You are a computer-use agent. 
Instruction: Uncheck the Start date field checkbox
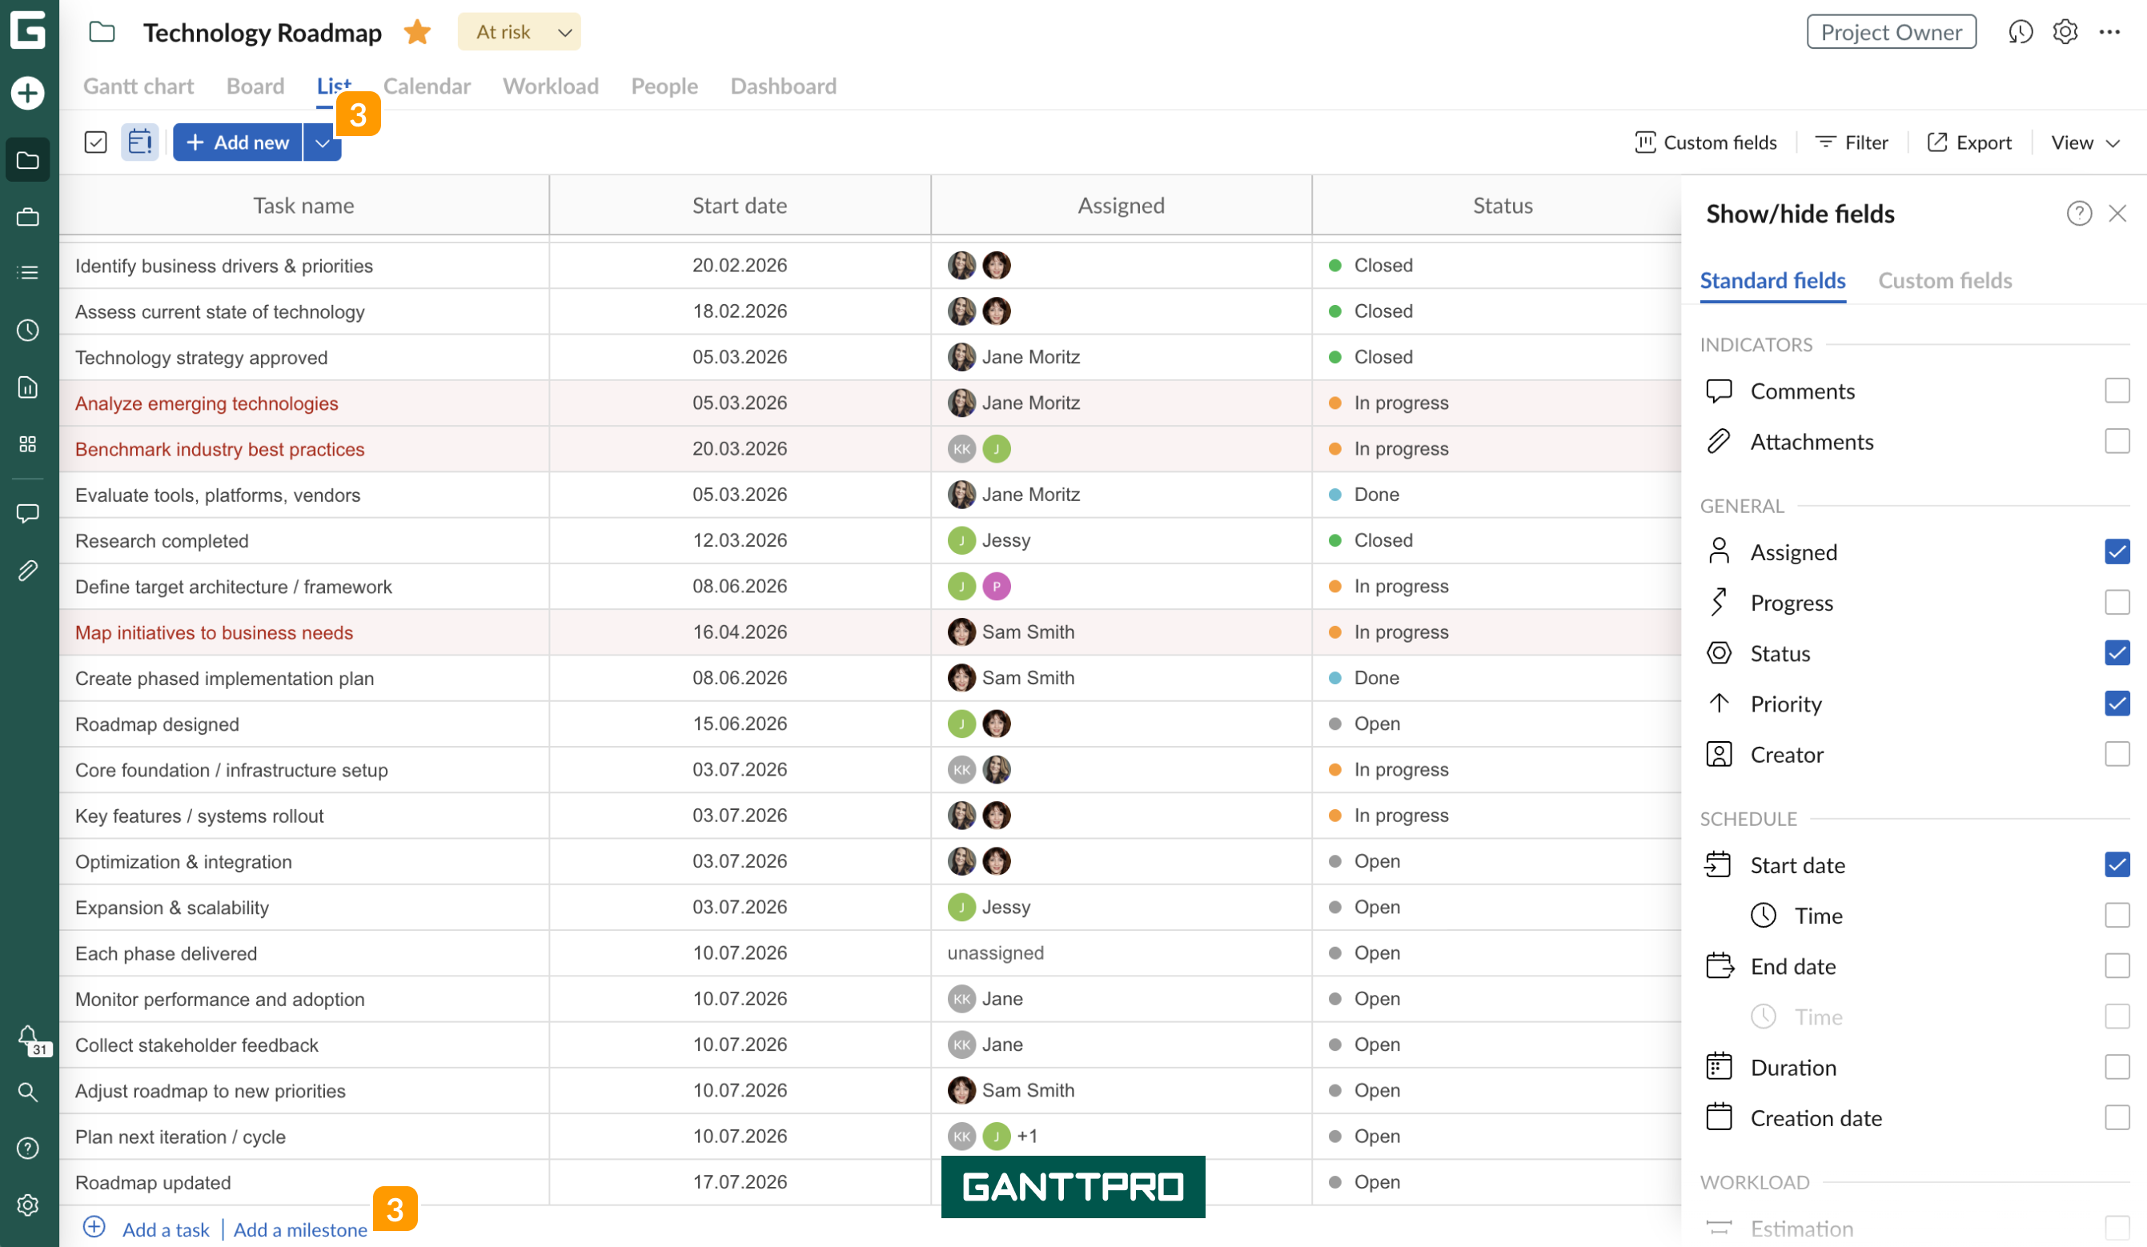(2117, 864)
